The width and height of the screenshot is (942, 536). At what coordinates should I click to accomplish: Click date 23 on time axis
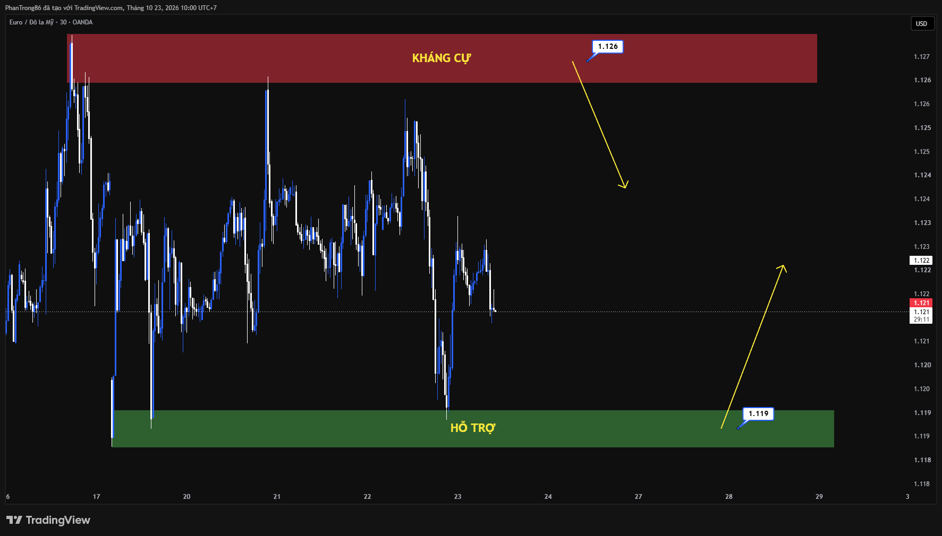pyautogui.click(x=457, y=497)
